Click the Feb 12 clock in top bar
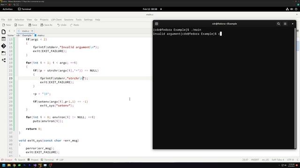This screenshot has height=168, width=300. click(x=150, y=9)
